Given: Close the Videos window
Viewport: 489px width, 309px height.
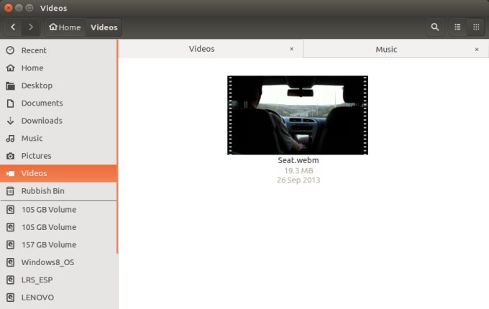Looking at the screenshot, I should coord(9,8).
